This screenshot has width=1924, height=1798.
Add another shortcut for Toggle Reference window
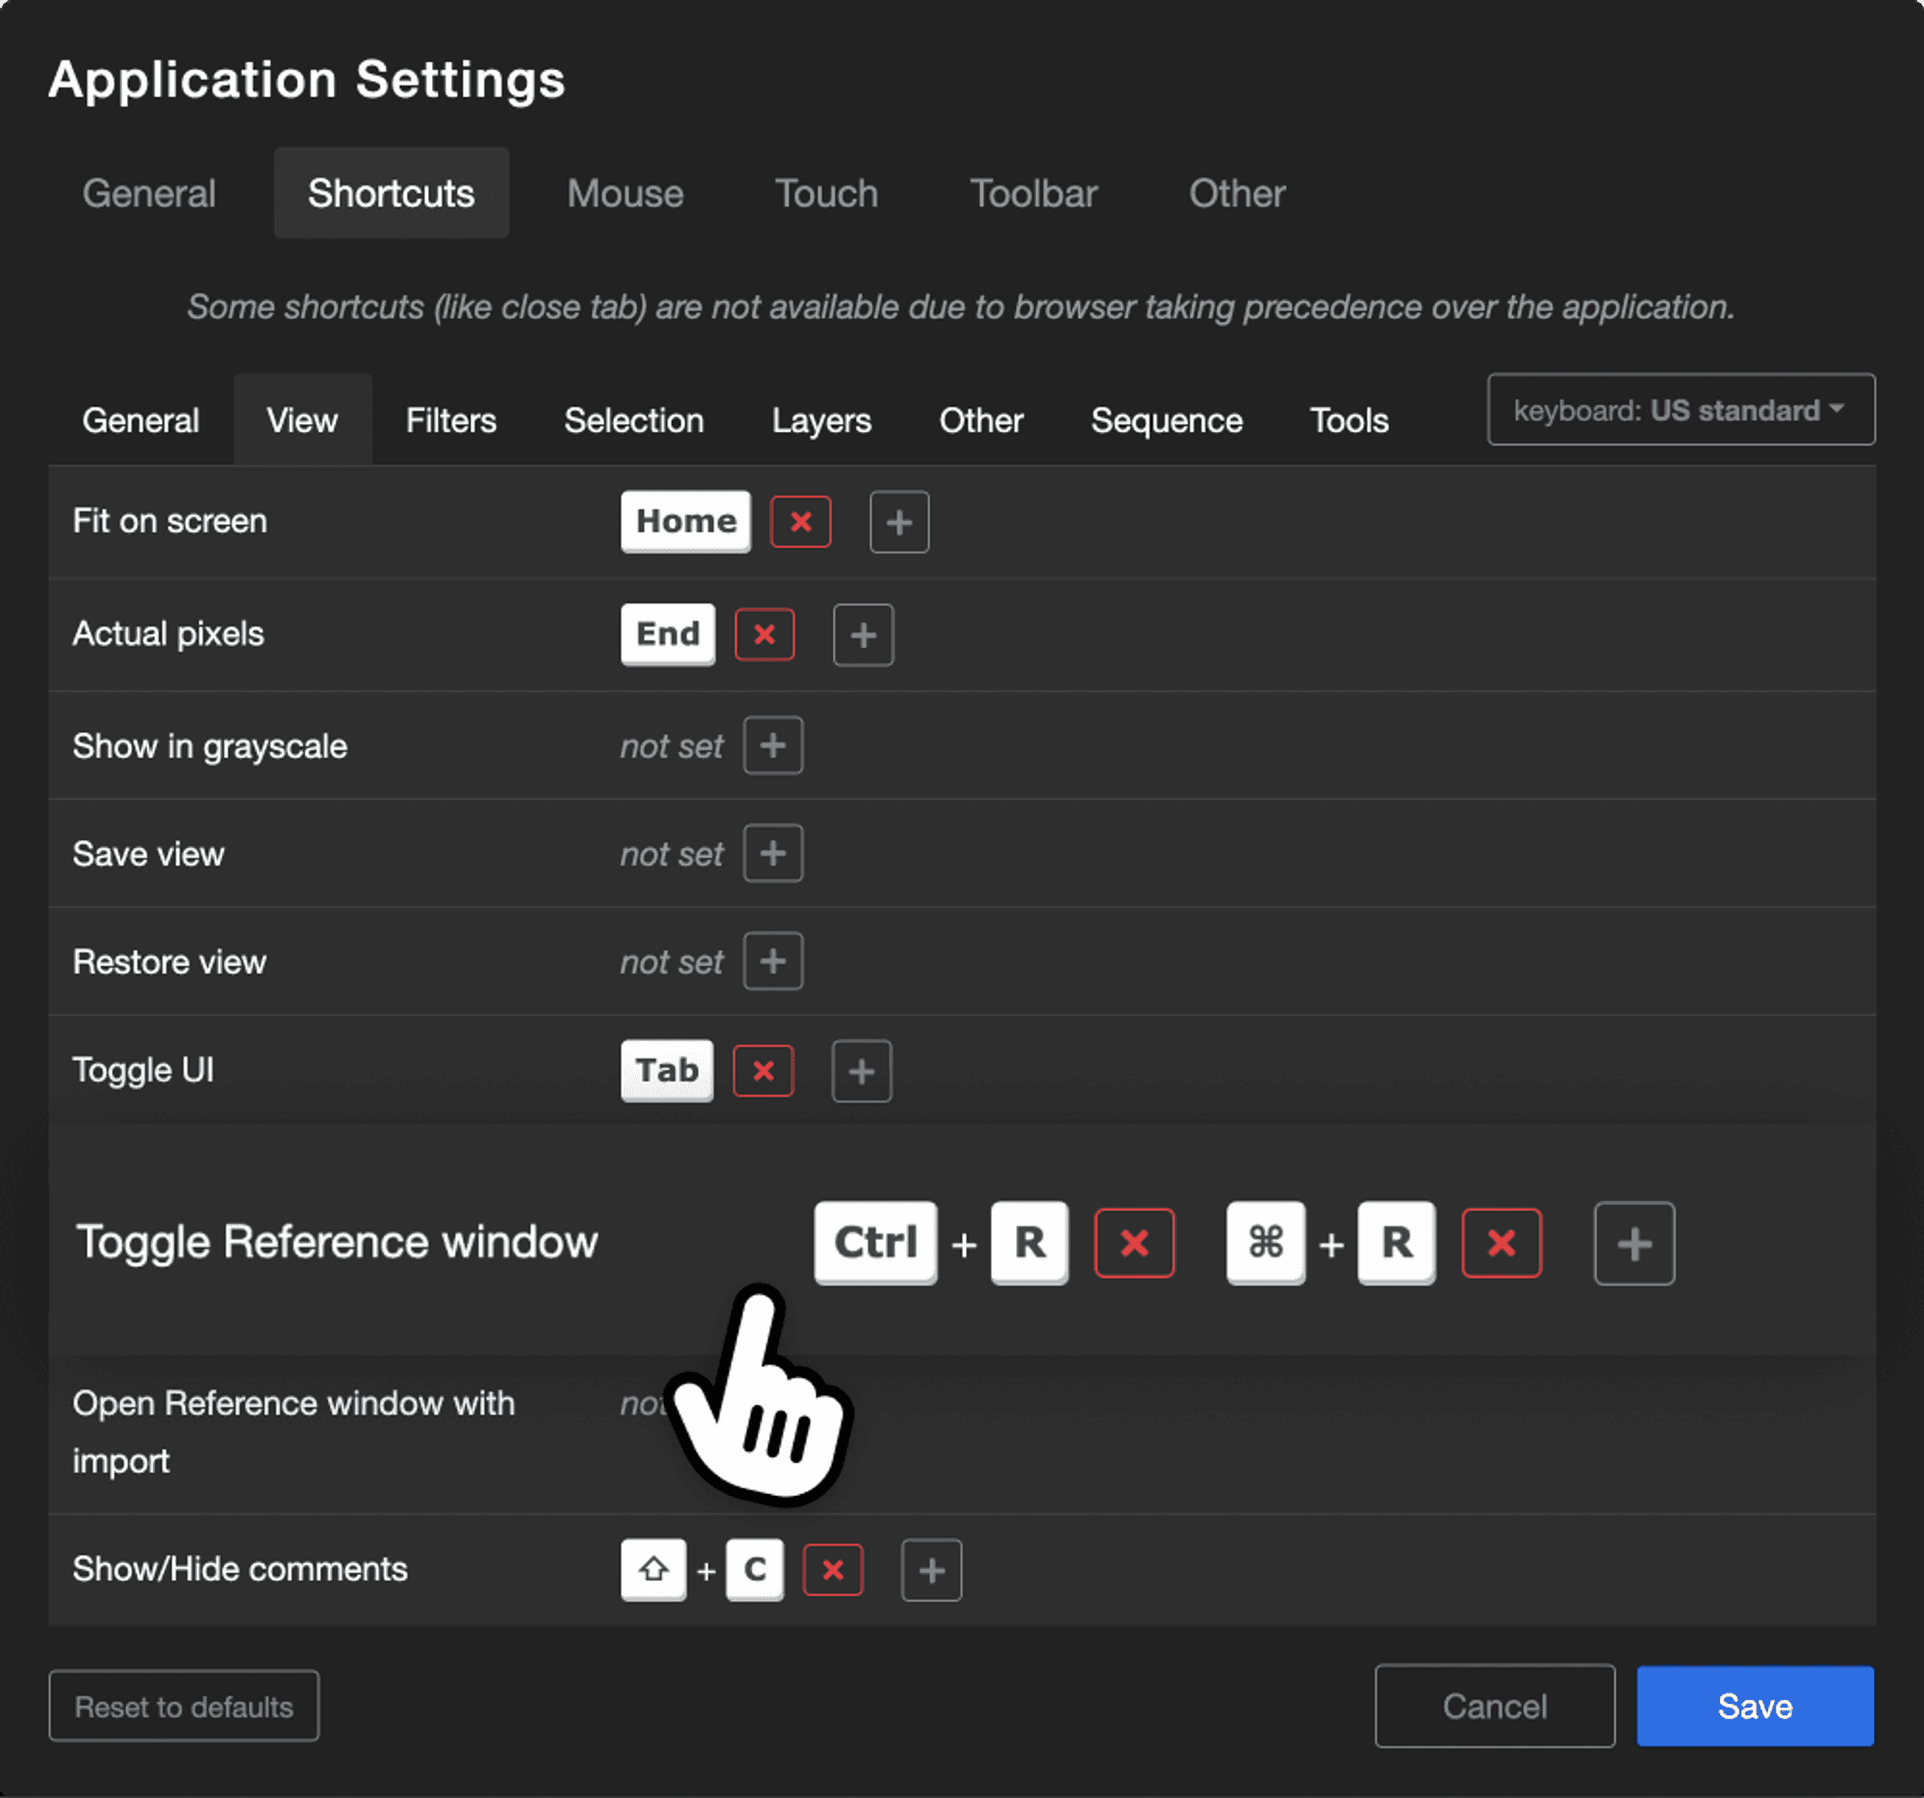pos(1633,1243)
